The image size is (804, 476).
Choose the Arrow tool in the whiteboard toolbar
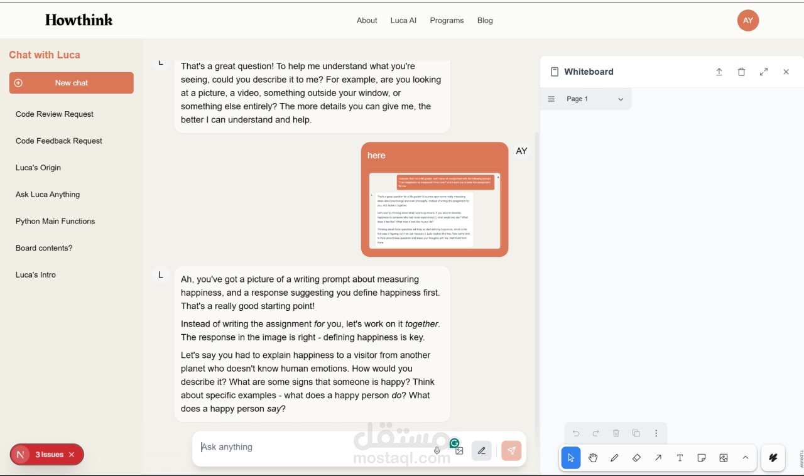tap(658, 458)
